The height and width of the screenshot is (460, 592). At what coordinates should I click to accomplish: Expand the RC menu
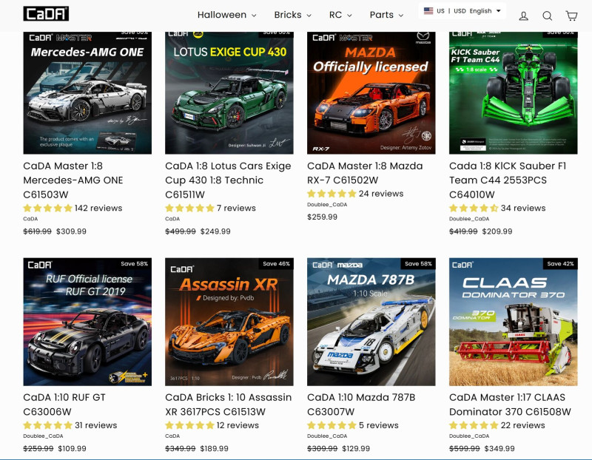(340, 15)
